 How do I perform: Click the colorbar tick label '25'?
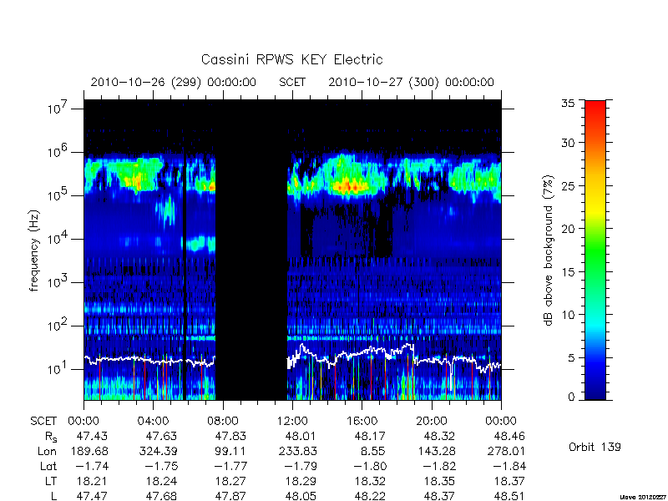(569, 185)
